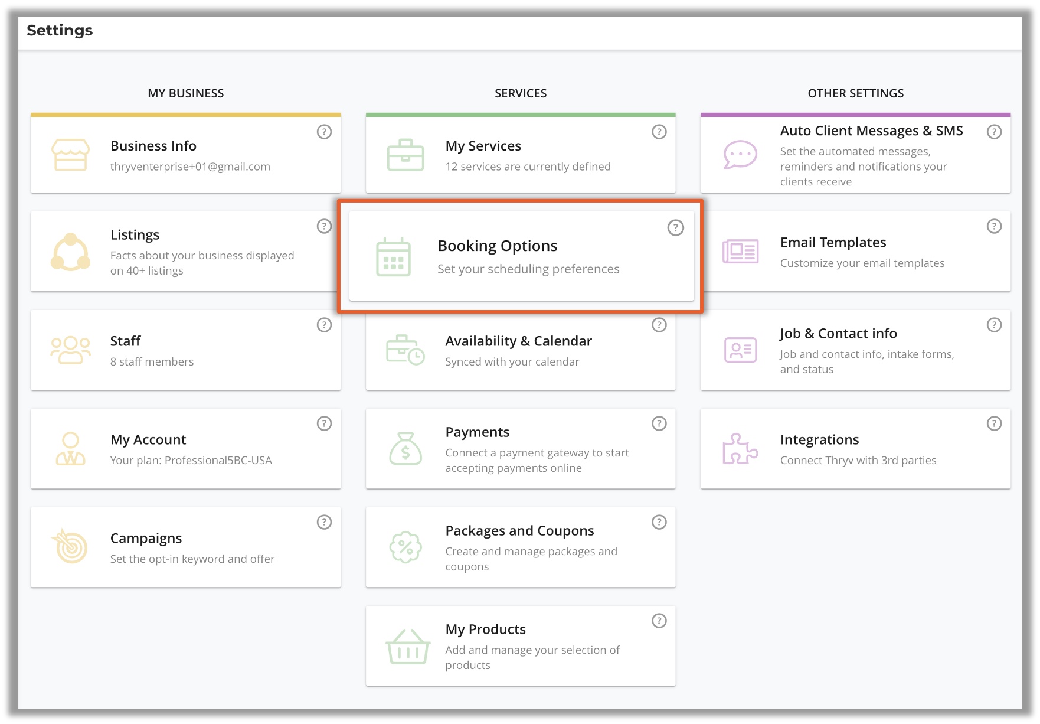This screenshot has height=724, width=1040.
Task: Open the My Account title
Action: tap(148, 440)
